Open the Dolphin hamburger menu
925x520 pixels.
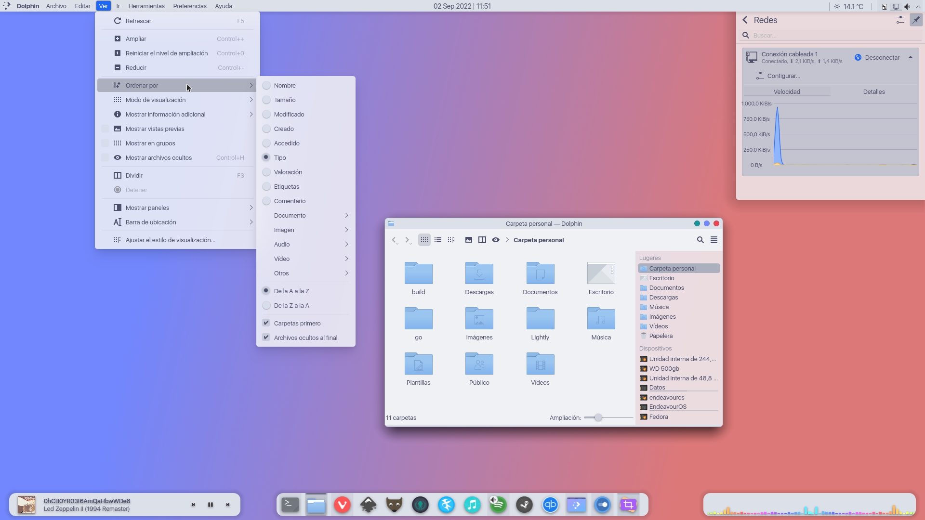point(714,240)
